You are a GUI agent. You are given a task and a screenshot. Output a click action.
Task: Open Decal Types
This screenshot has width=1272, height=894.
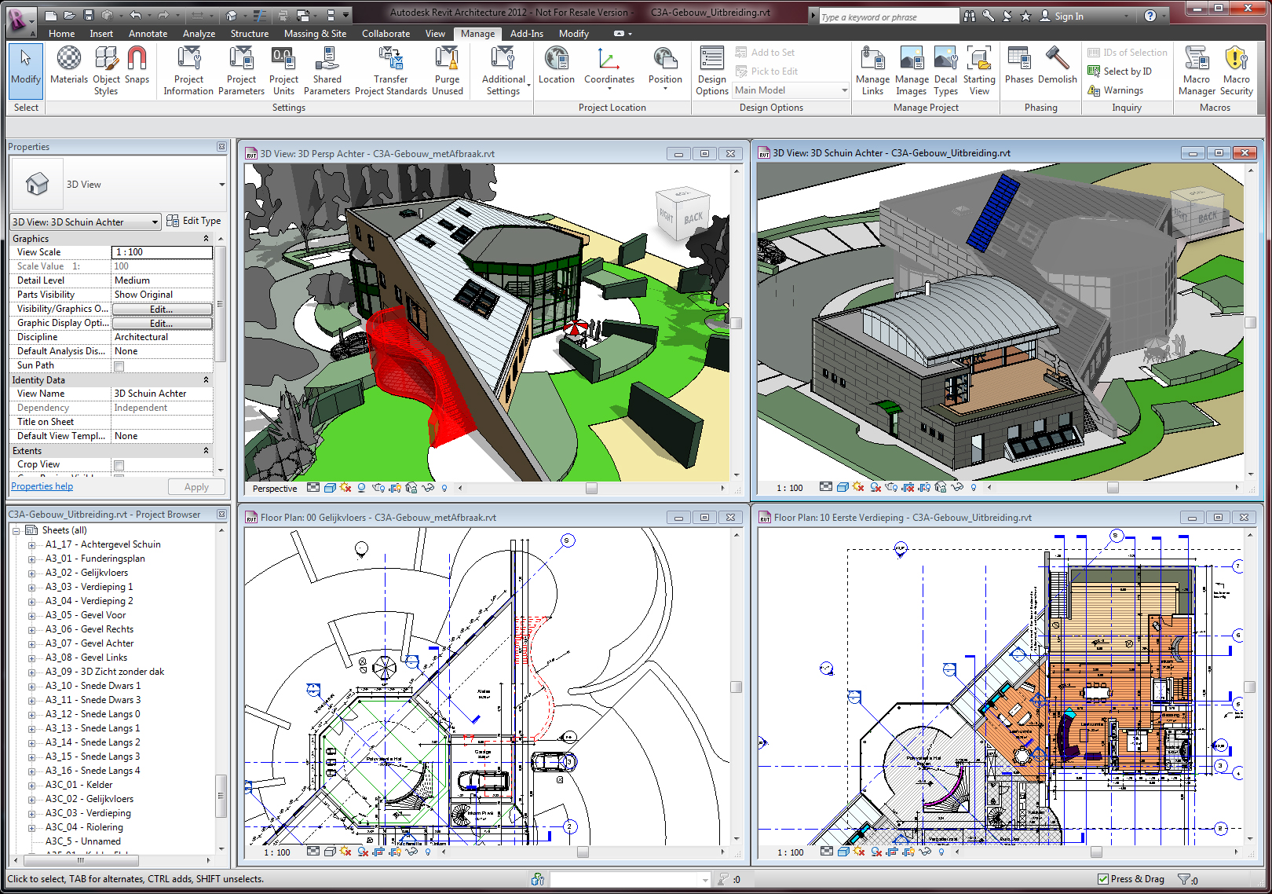(945, 71)
